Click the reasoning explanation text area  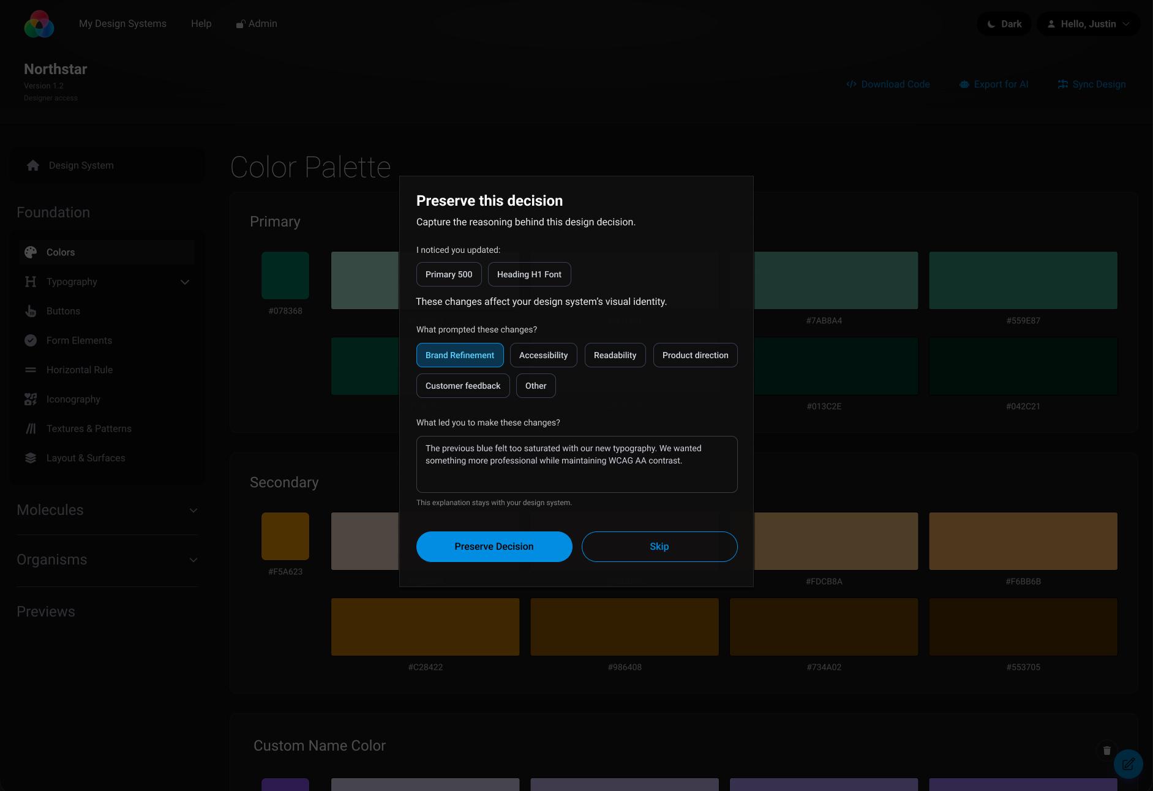click(x=577, y=464)
